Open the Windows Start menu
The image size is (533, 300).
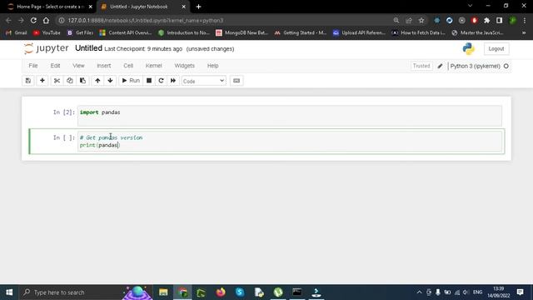pos(9,292)
